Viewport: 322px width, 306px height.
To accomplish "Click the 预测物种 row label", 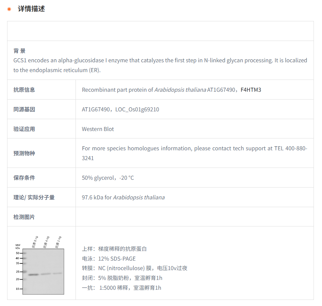I will [24, 153].
